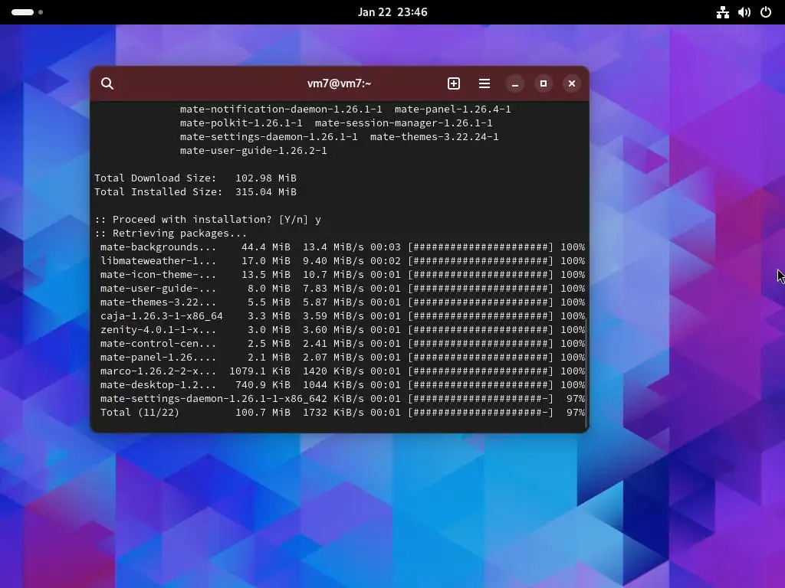
Task: Click the 'Proceed with installation?' prompt line
Action: (208, 220)
